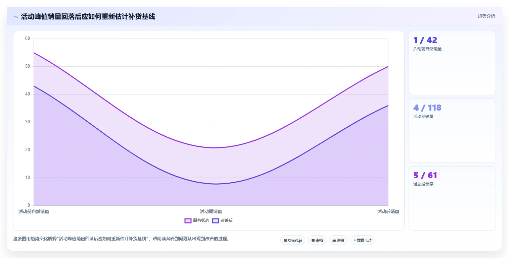
Task: Click the trend icon beside the title
Action: pyautogui.click(x=16, y=17)
